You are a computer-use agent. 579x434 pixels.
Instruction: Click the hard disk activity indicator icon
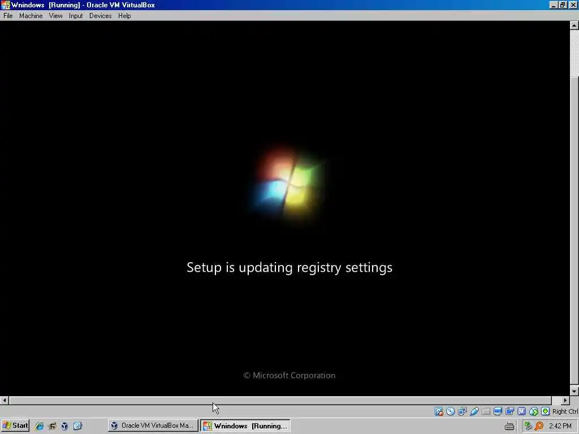(x=439, y=411)
